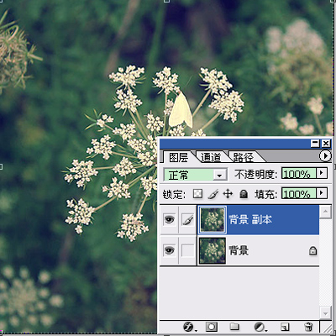Close the layers palette
Image resolution: width=336 pixels, height=336 pixels.
(326, 144)
